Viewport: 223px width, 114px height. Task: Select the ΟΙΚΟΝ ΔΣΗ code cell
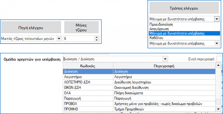[88, 88]
